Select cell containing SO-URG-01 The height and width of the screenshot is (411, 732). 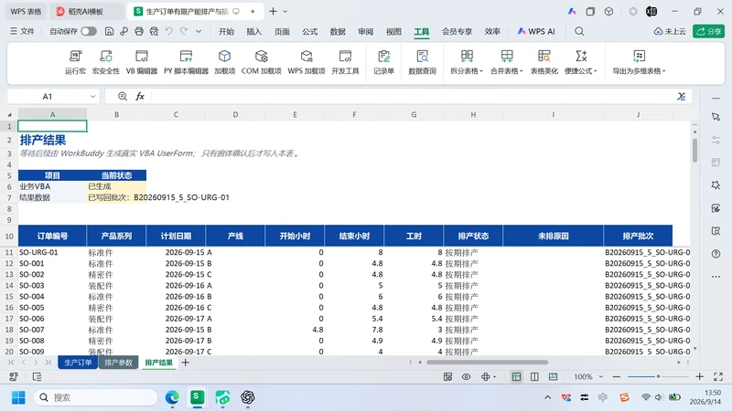click(52, 252)
